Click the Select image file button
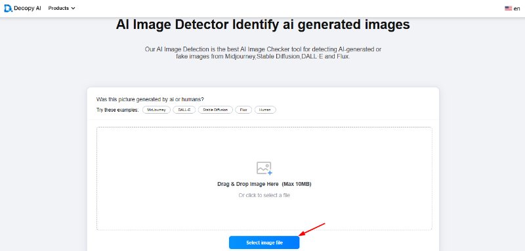 [264, 242]
